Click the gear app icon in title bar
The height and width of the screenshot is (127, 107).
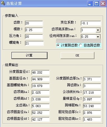(3, 3)
